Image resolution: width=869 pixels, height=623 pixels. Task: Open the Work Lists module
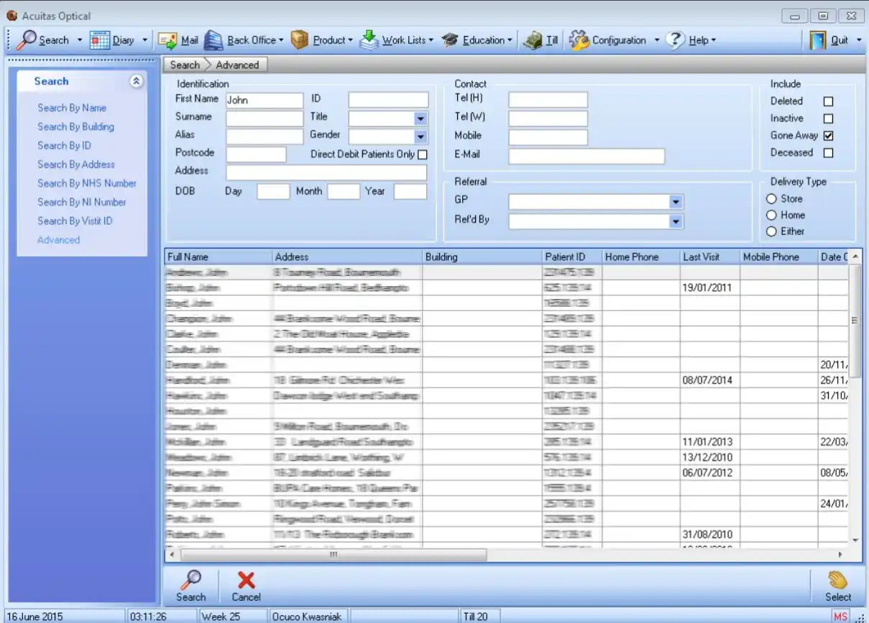pyautogui.click(x=400, y=40)
